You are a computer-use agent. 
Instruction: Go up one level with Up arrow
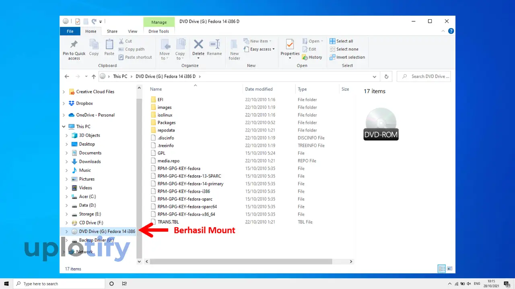94,76
